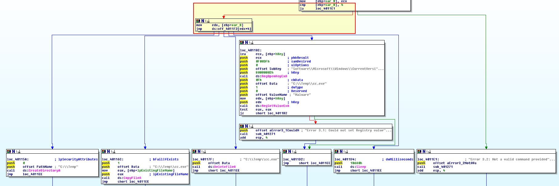Click the group nodes icon on the loc_40116C node

click(112, 152)
